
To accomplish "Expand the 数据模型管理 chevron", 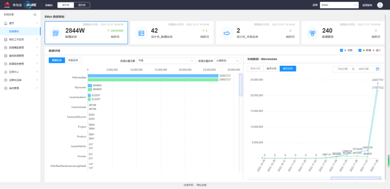I will point(37,47).
